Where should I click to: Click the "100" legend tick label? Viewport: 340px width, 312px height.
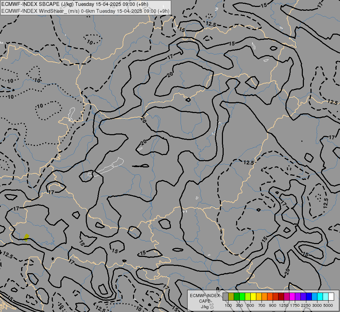(x=228, y=305)
